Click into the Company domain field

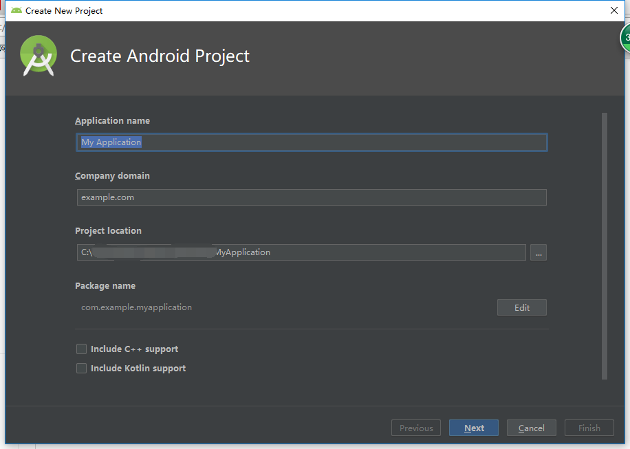(312, 197)
